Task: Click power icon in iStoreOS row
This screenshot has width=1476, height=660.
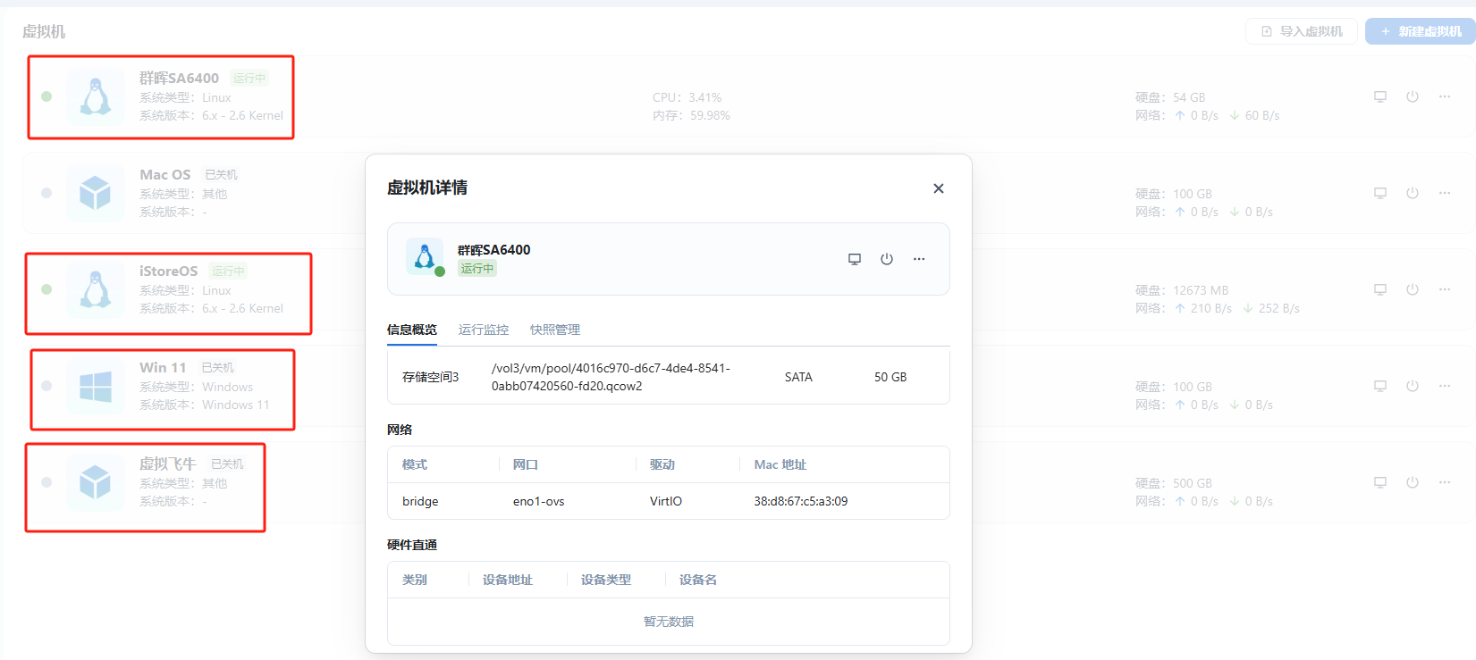Action: coord(1413,289)
